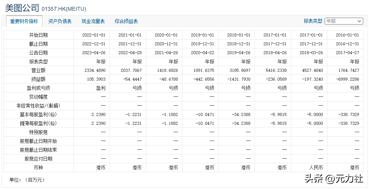
Task: Click the 基本每股盈利(仙) row label
Action: pyautogui.click(x=39, y=114)
